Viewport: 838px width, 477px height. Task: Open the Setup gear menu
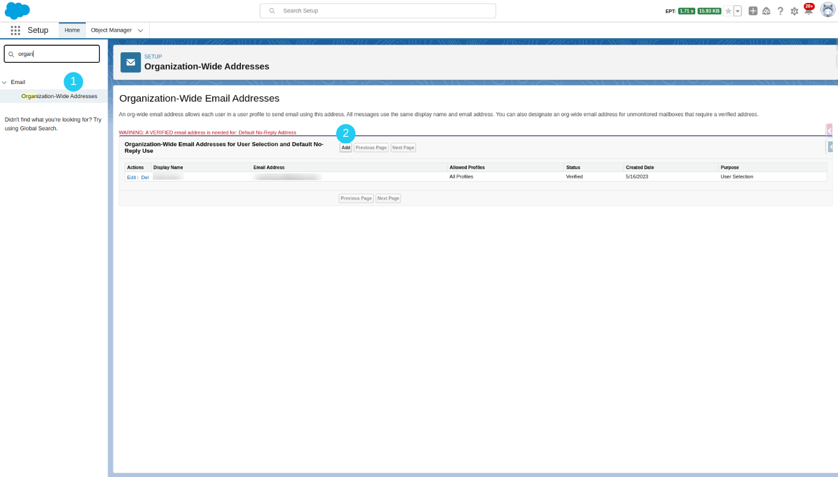click(x=795, y=11)
